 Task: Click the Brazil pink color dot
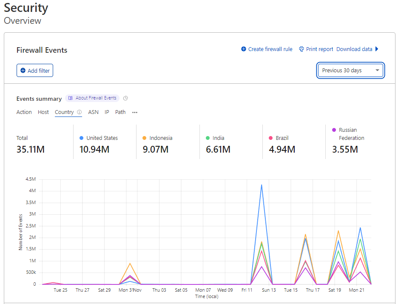pyautogui.click(x=271, y=138)
